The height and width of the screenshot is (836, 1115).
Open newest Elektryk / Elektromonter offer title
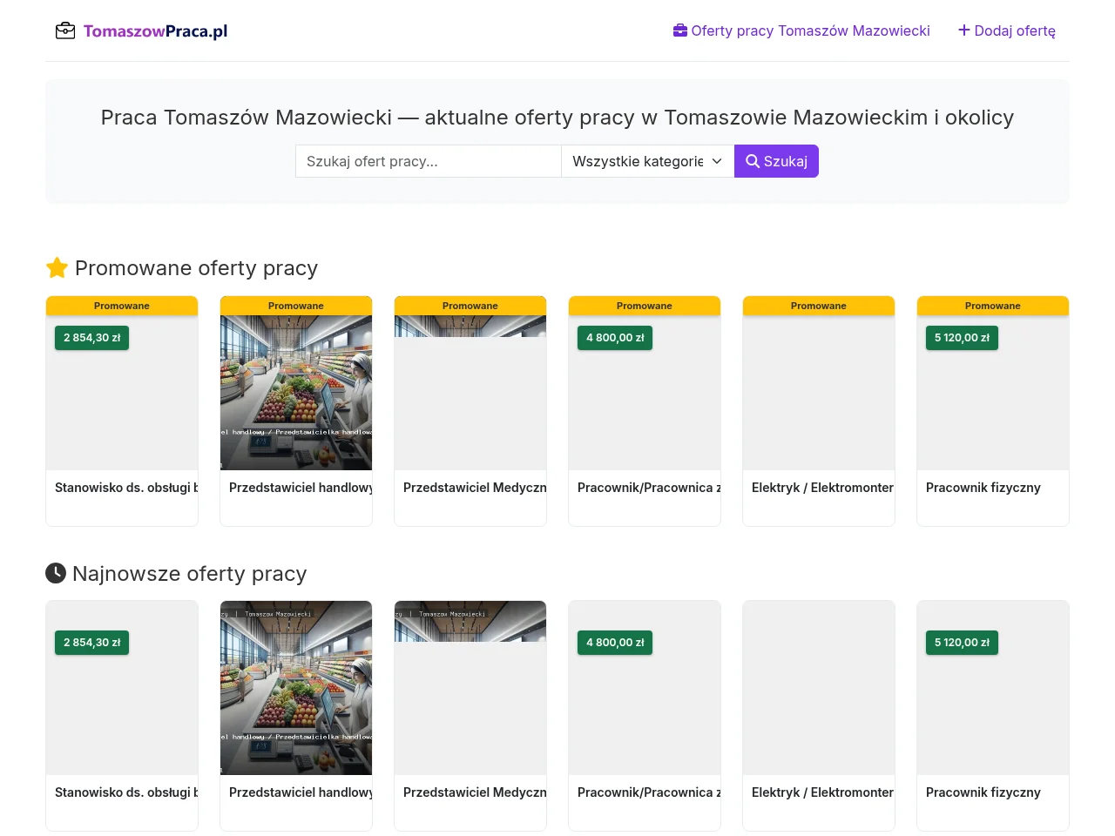822,792
